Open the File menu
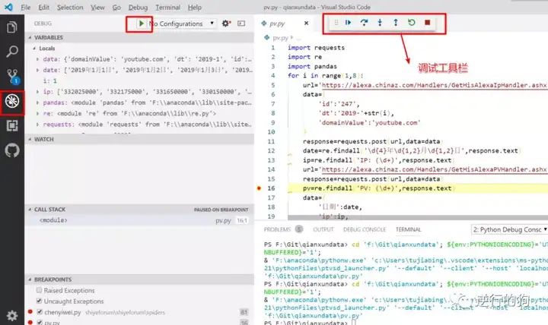This screenshot has height=325, width=548. click(26, 8)
